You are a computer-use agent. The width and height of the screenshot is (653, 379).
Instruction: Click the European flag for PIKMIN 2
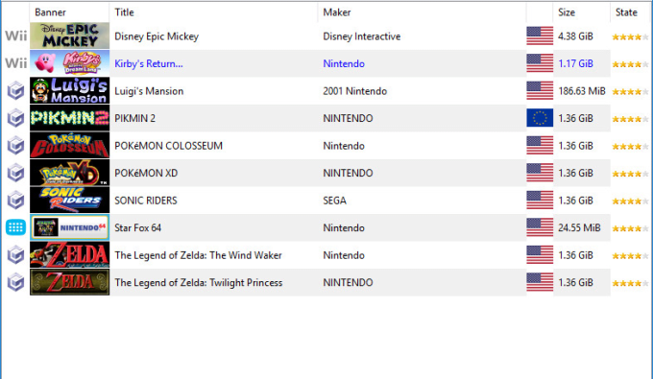click(540, 118)
